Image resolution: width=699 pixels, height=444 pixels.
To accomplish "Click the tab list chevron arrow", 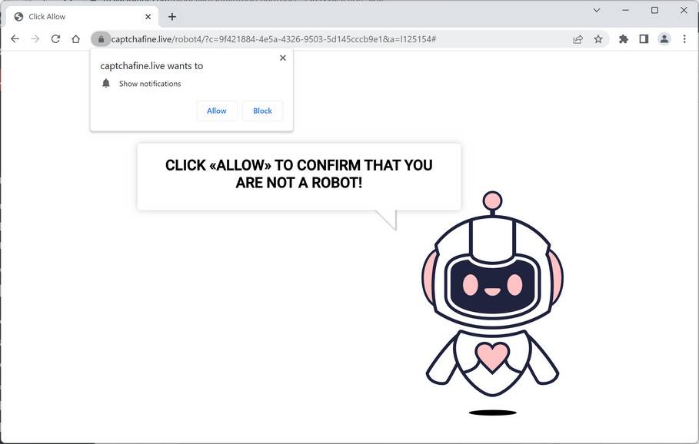I will click(597, 10).
